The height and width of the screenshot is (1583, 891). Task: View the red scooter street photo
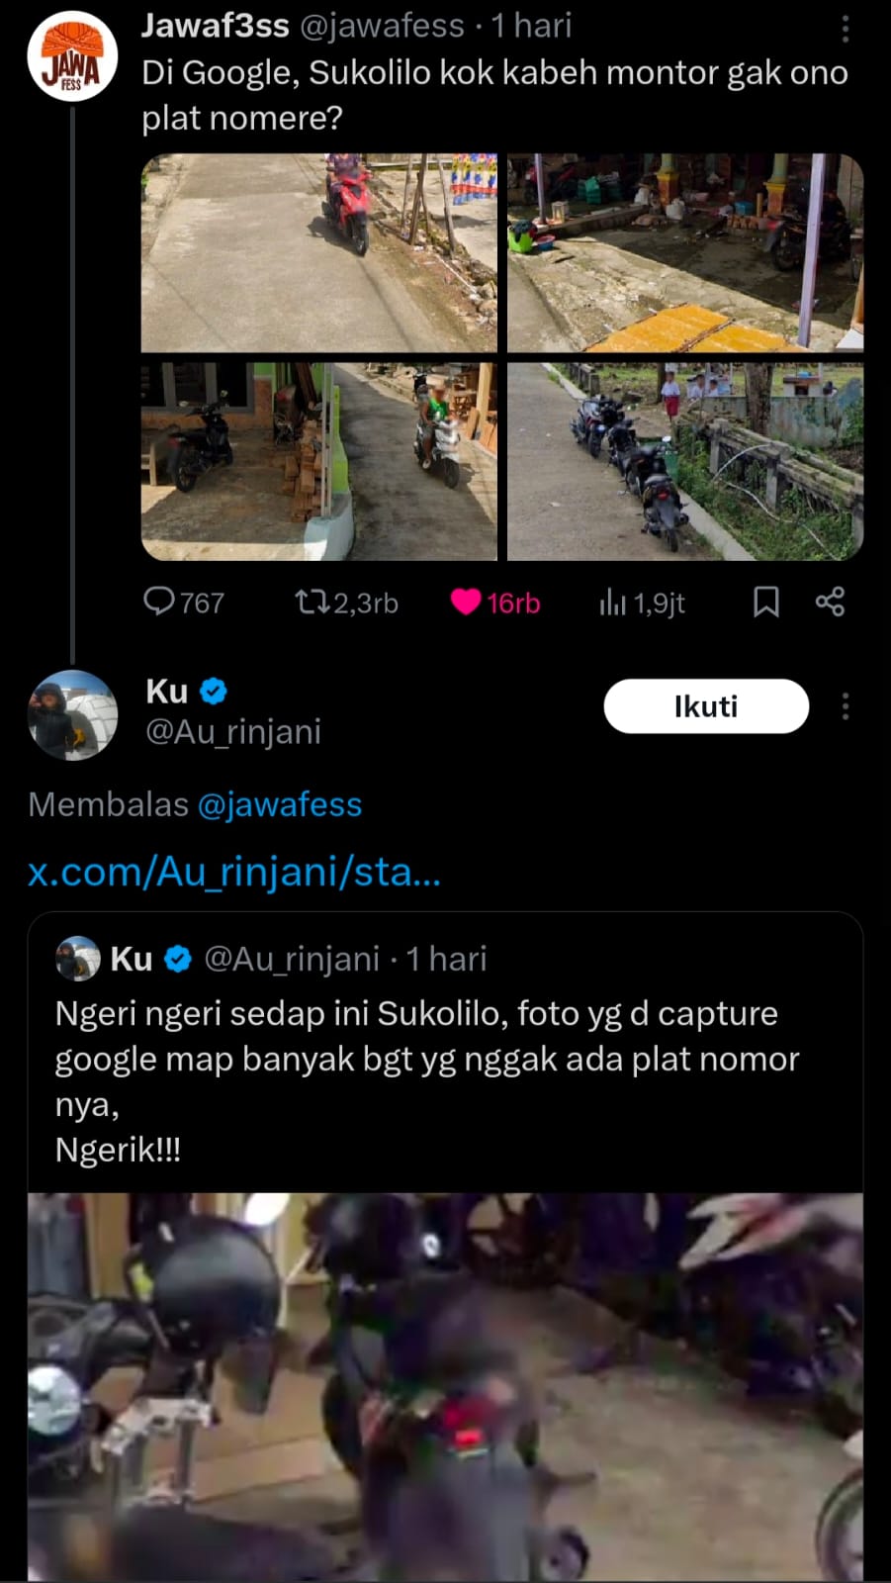[x=319, y=253]
